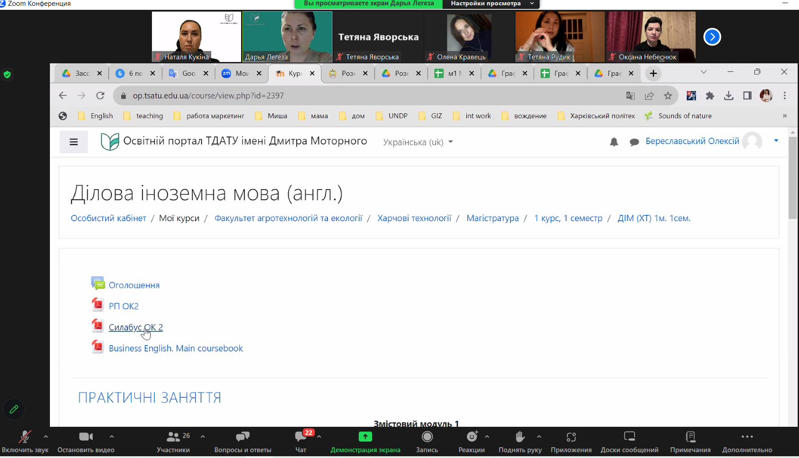Screen dimensions: 799x458
Task: Open Business English Main coursebook link
Action: click(x=176, y=348)
